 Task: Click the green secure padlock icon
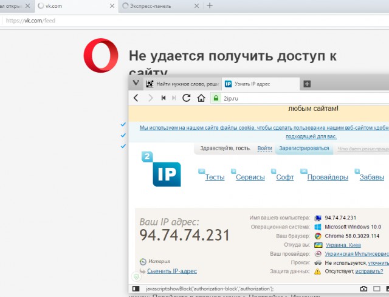216,98
